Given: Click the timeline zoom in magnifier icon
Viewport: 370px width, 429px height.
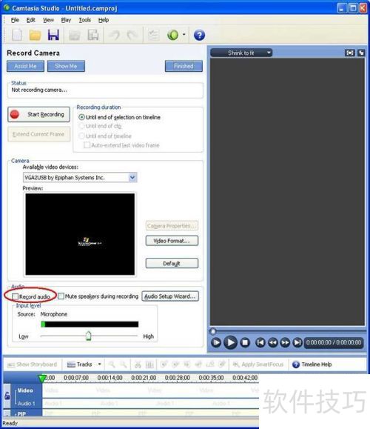Looking at the screenshot, I should [112, 365].
